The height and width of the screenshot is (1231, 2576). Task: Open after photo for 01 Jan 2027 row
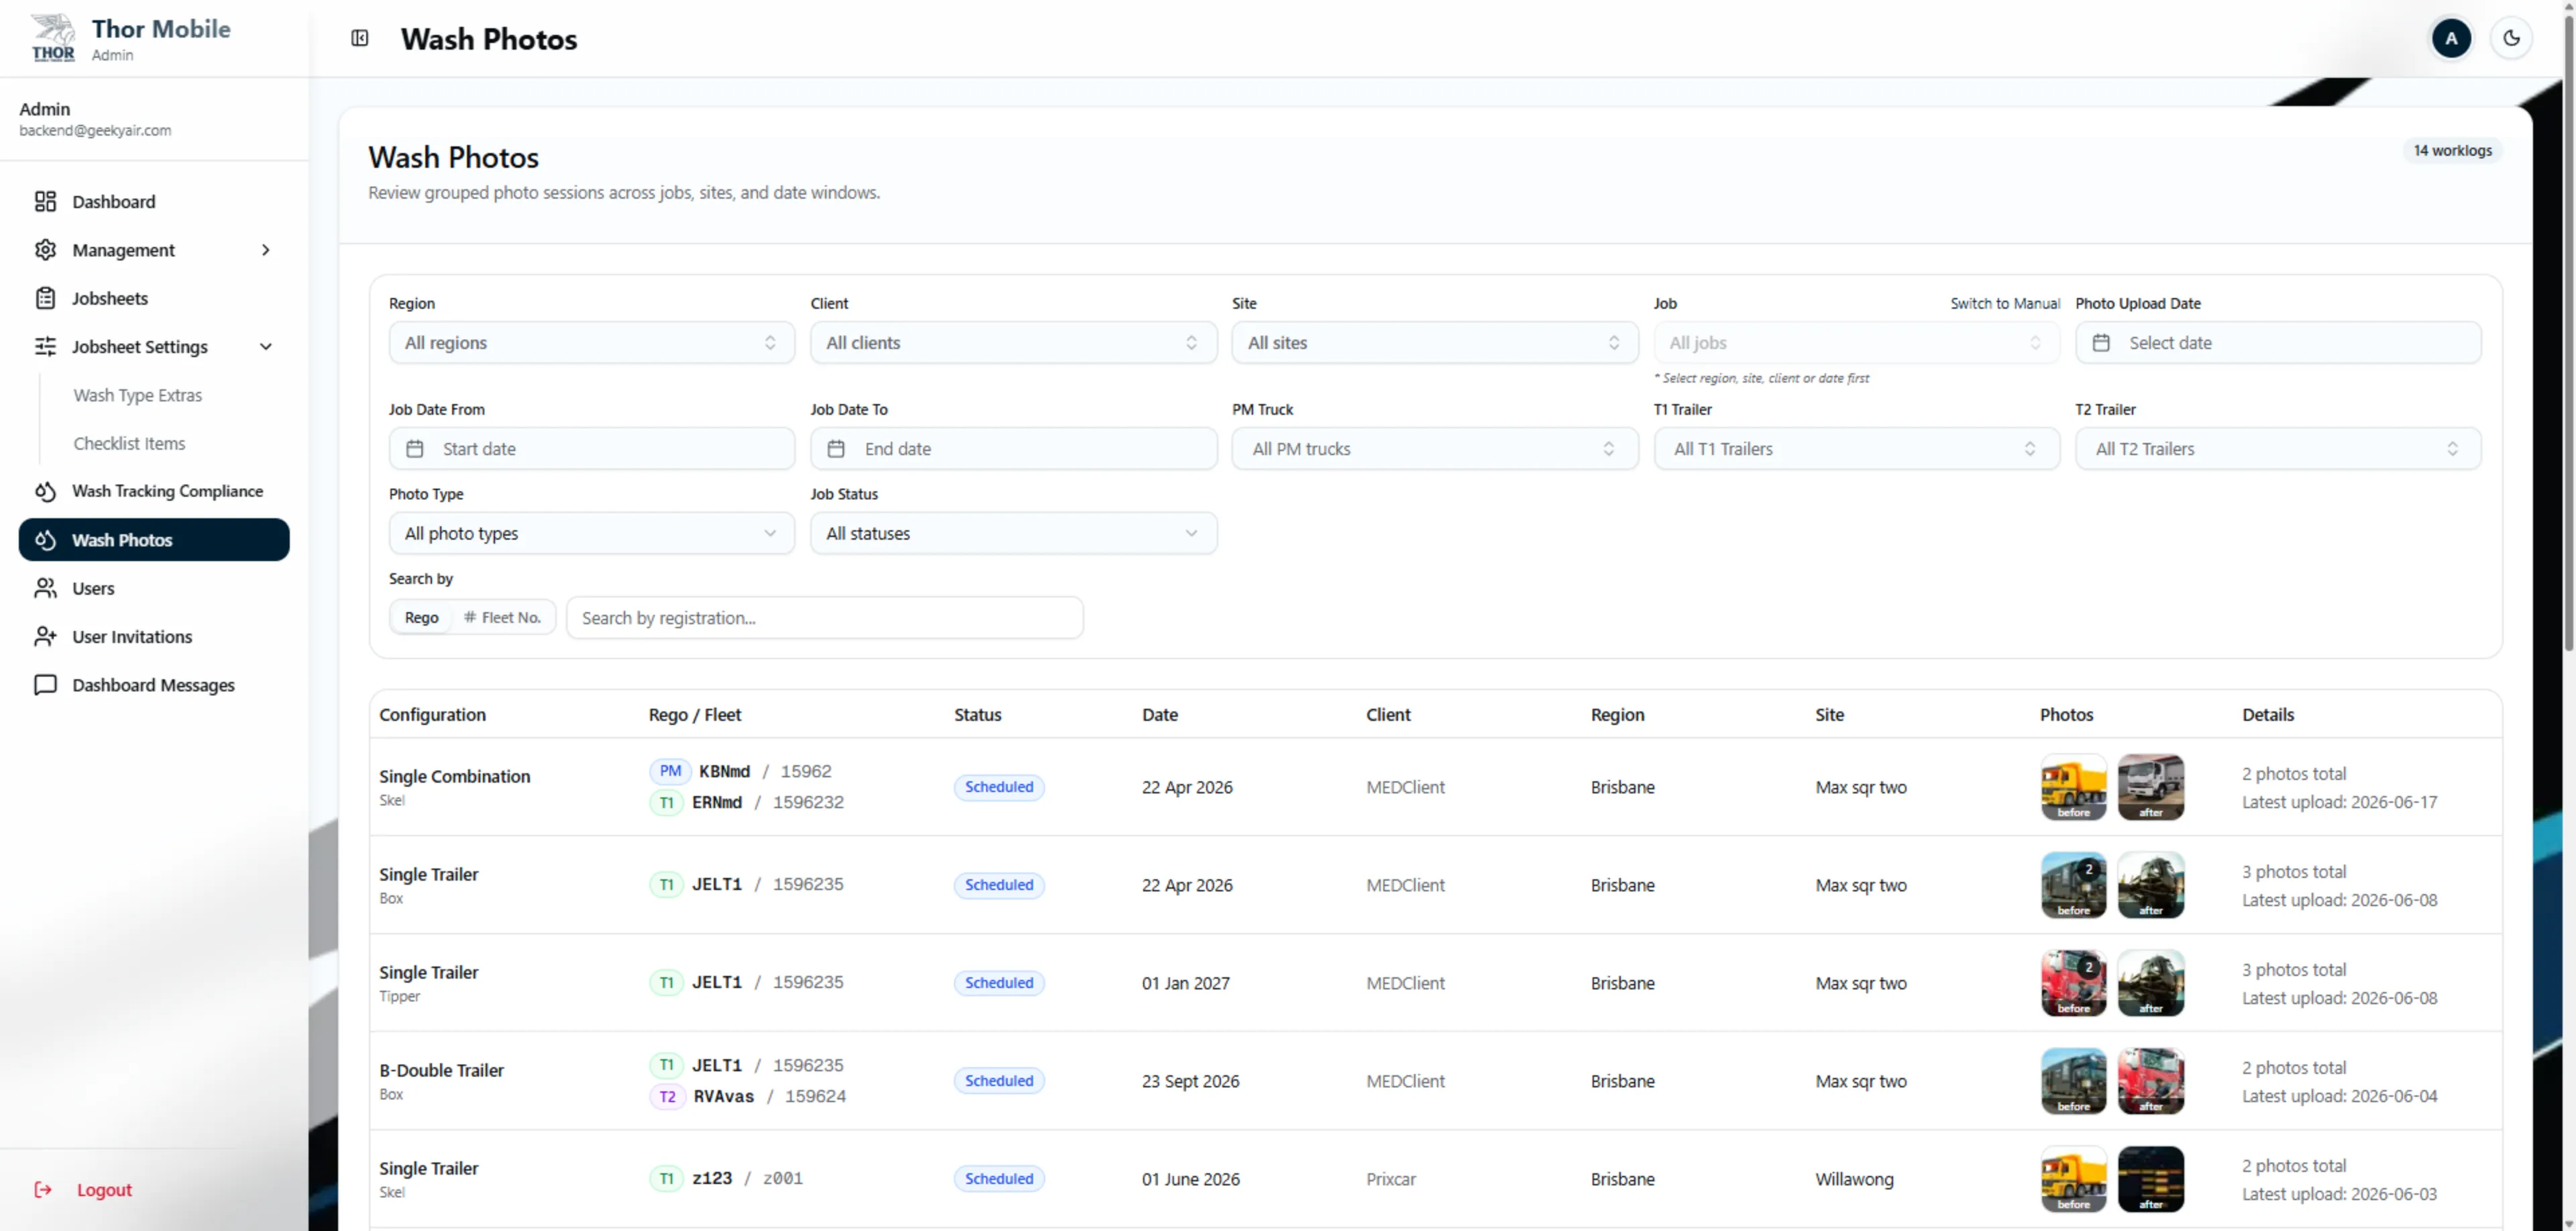(2150, 983)
